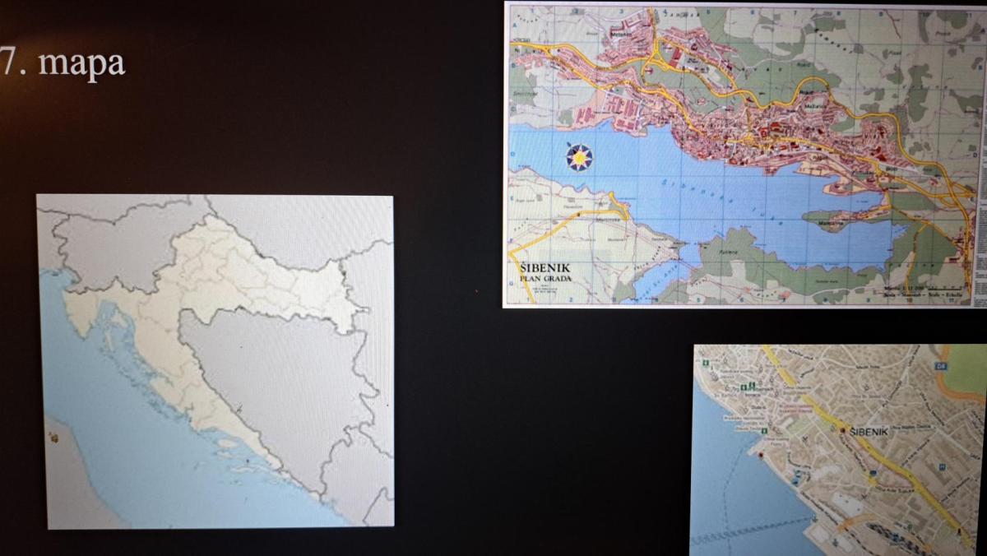Select the "7. mapa" slide title

[x=63, y=63]
